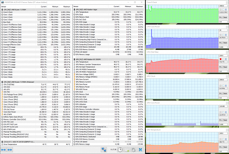Screen dimensions: 229x154
Task: Select the Total CPU Usage row
Action: click(36, 67)
